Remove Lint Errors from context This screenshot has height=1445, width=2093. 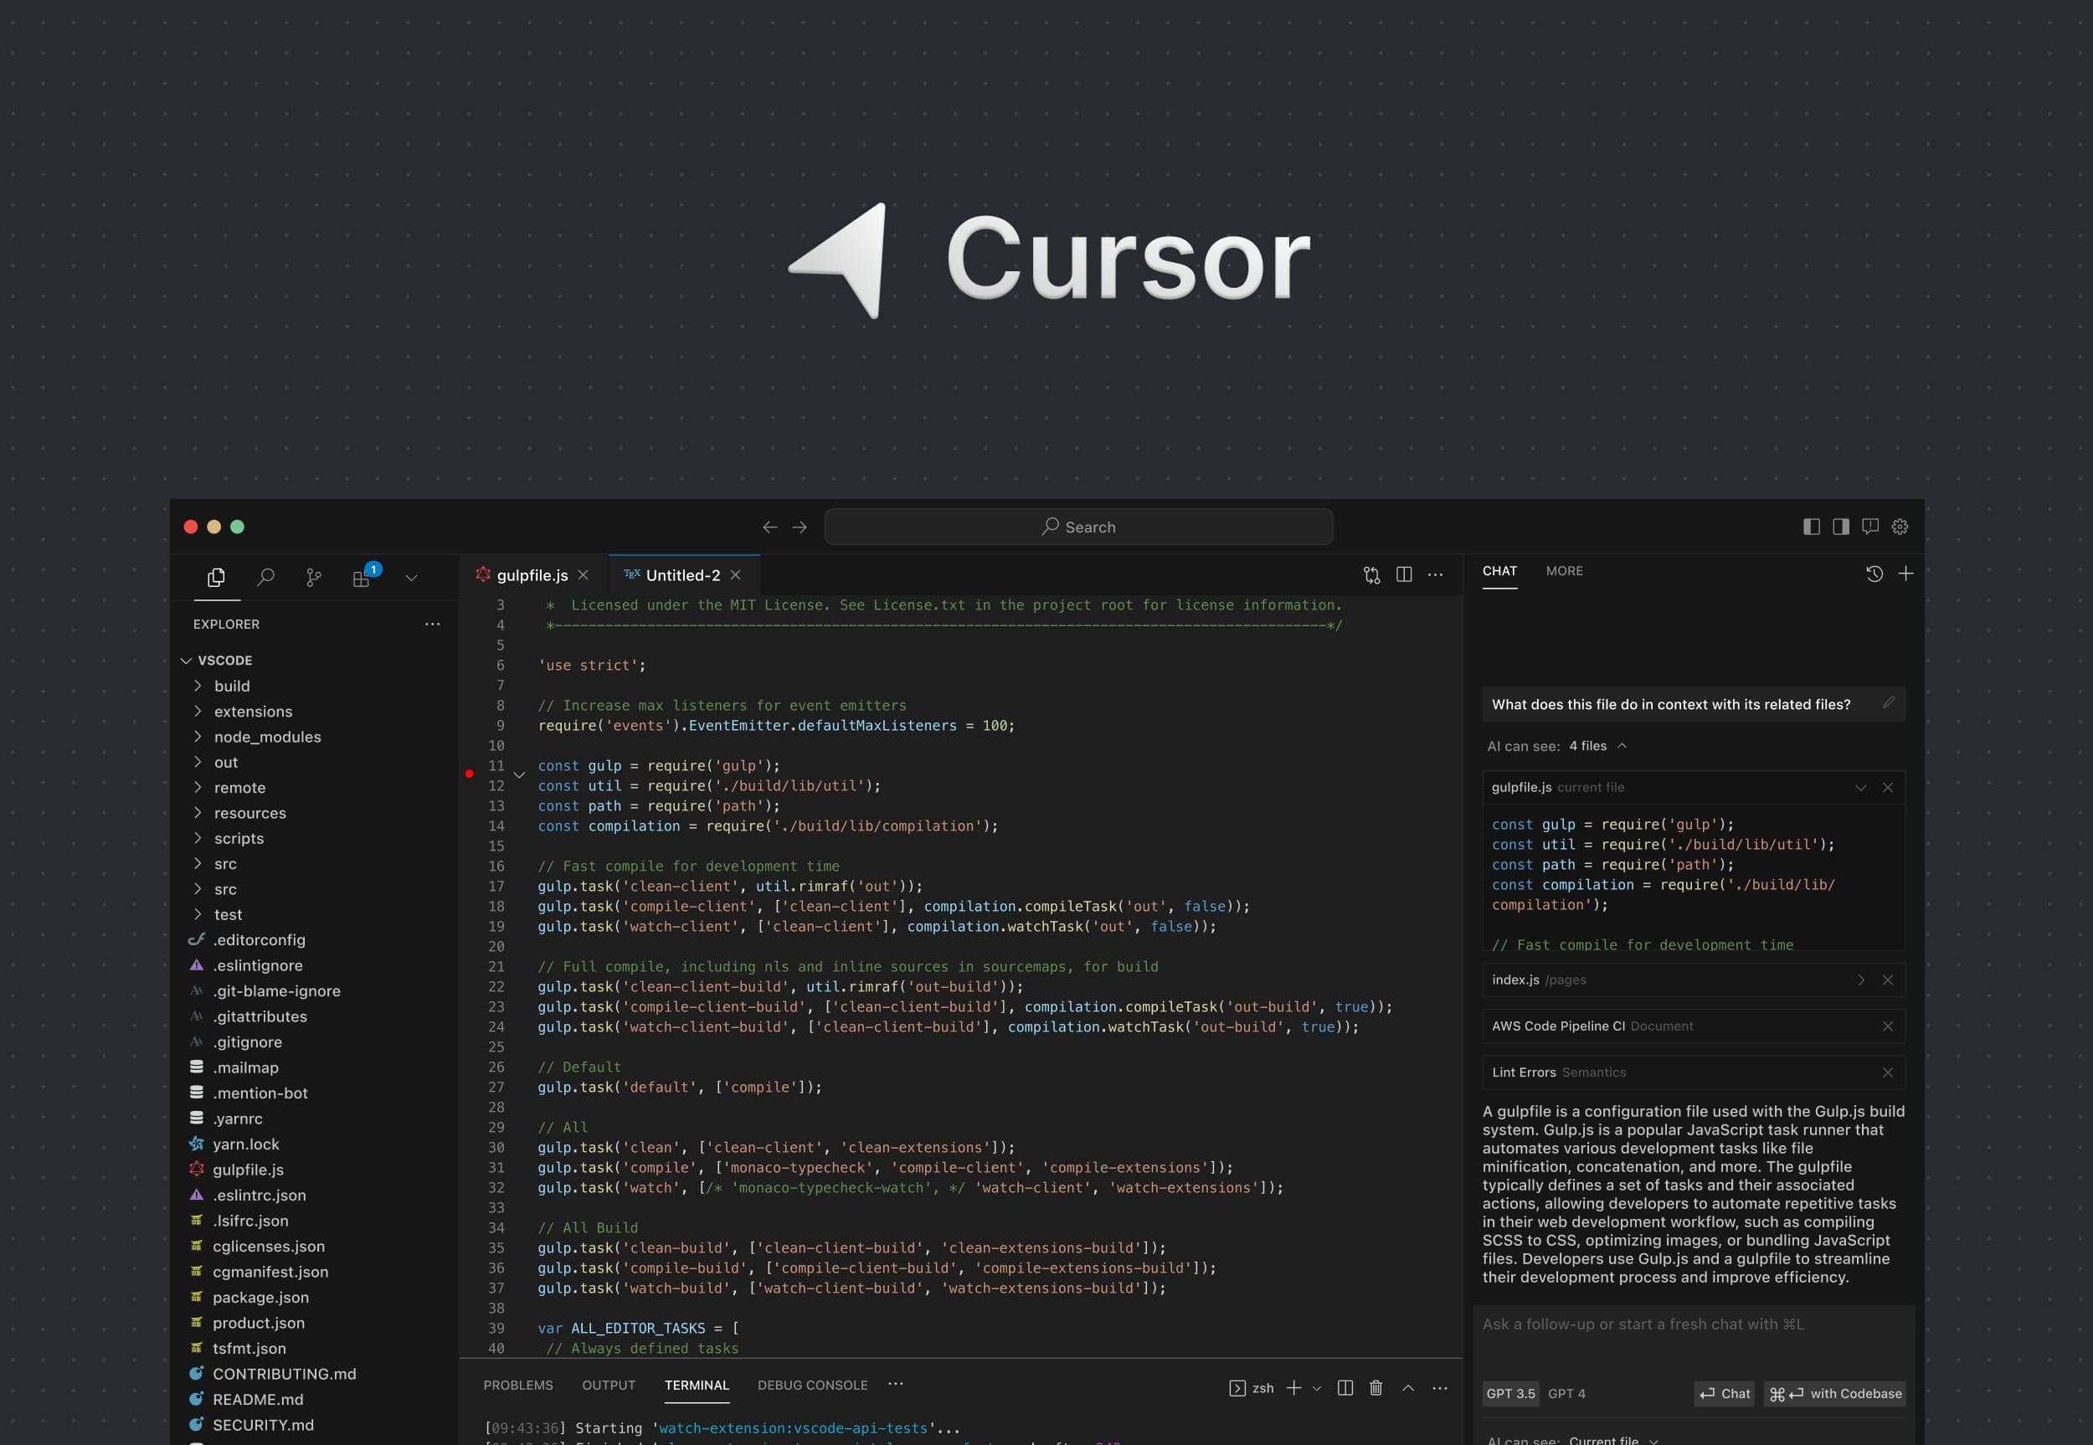pyautogui.click(x=1888, y=1072)
